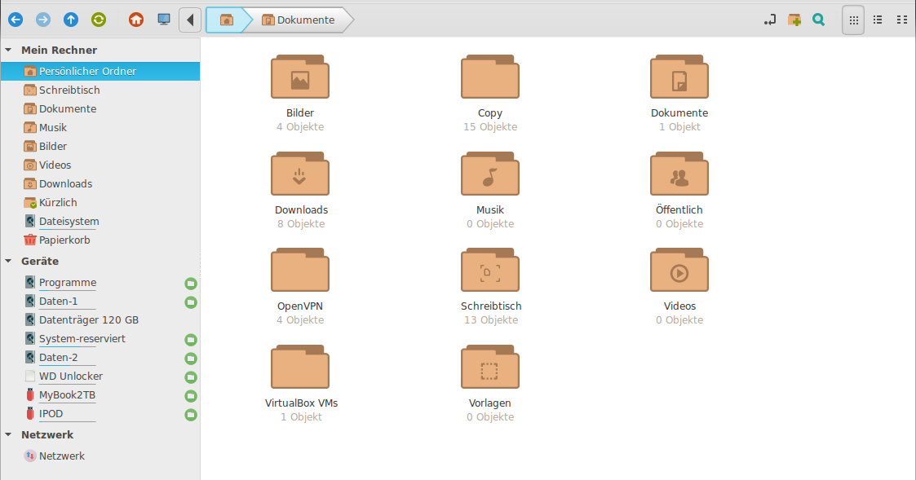Viewport: 916px width, 480px height.
Task: Reload the current folder view
Action: click(x=99, y=20)
